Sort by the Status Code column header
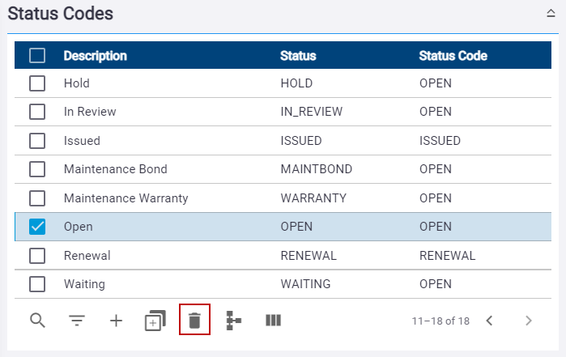This screenshot has height=357, width=566. point(453,56)
